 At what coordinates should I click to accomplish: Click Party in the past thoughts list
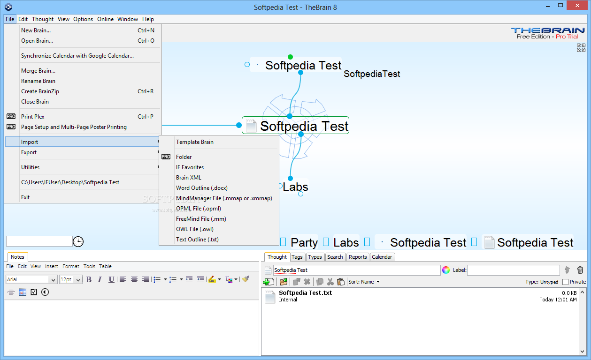(304, 242)
